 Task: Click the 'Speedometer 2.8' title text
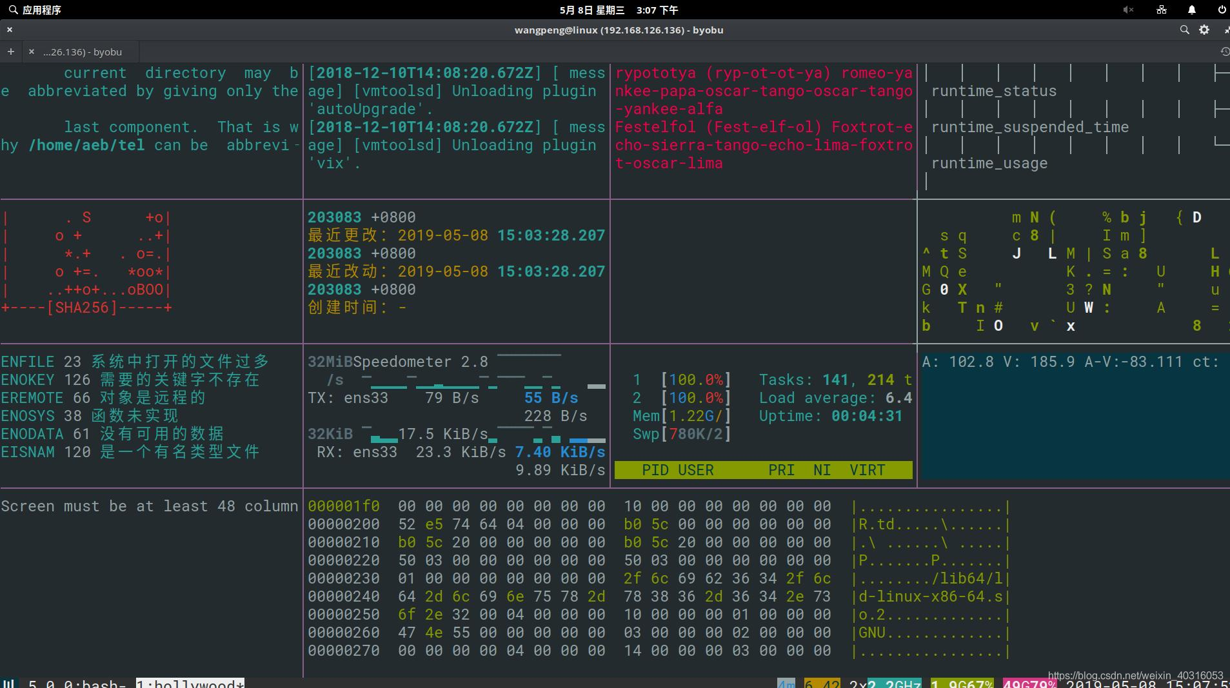(420, 362)
